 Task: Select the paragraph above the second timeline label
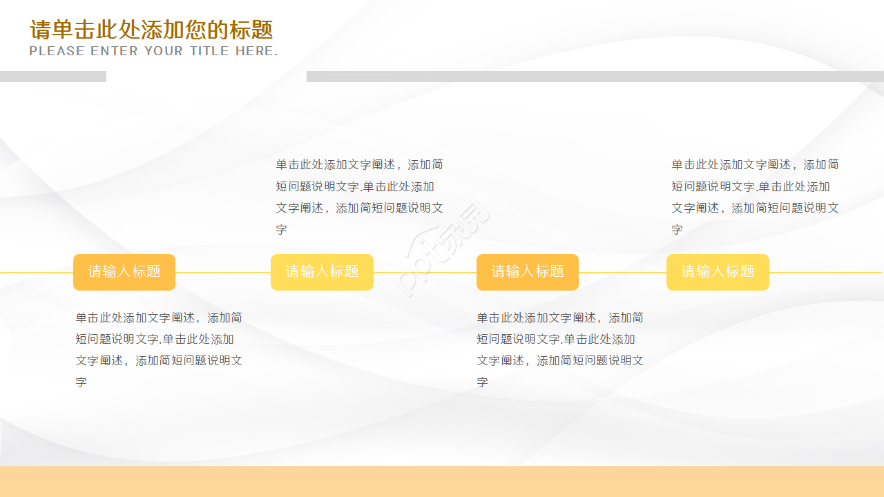click(x=359, y=197)
